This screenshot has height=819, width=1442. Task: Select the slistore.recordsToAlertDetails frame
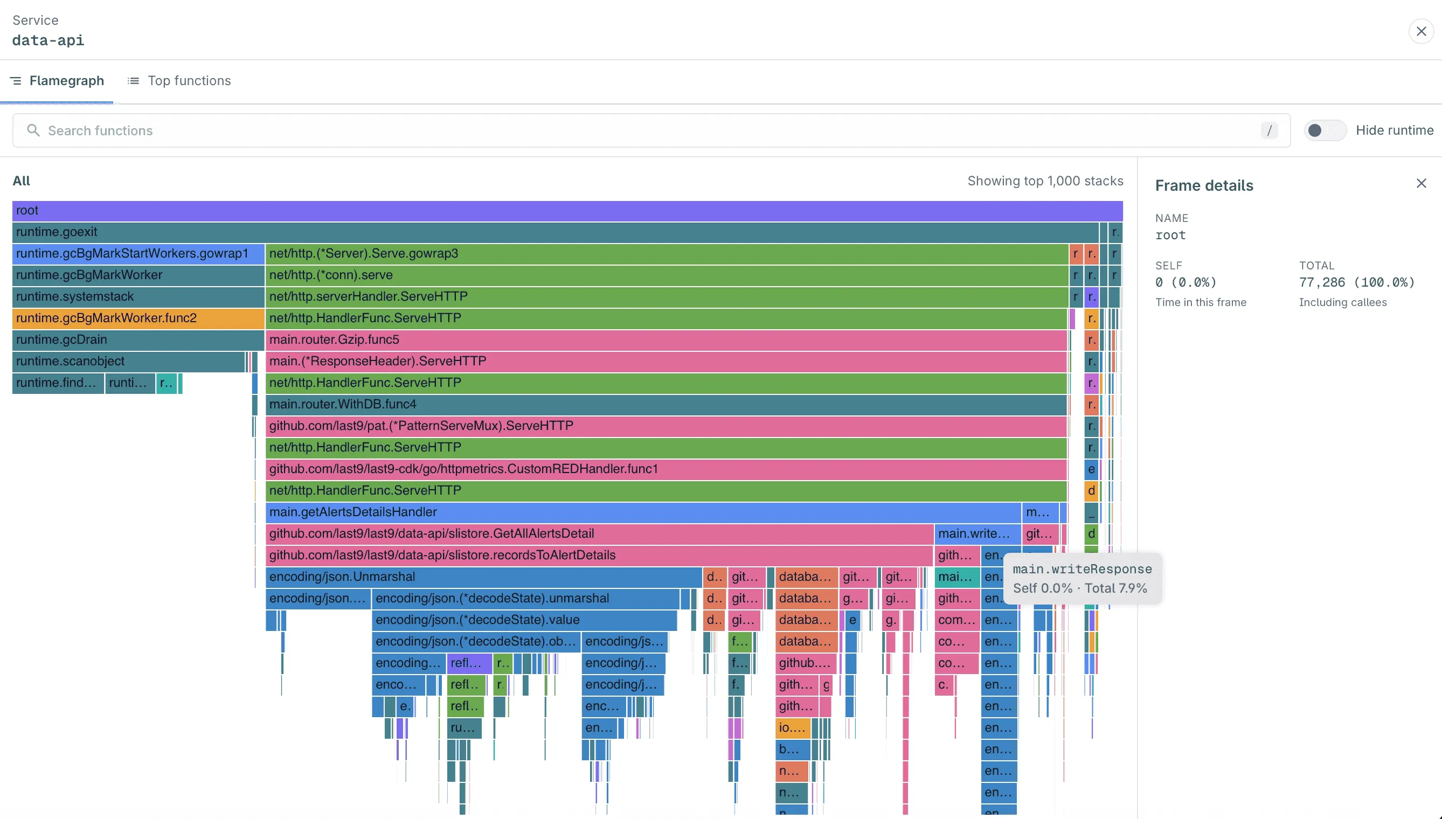(x=599, y=555)
